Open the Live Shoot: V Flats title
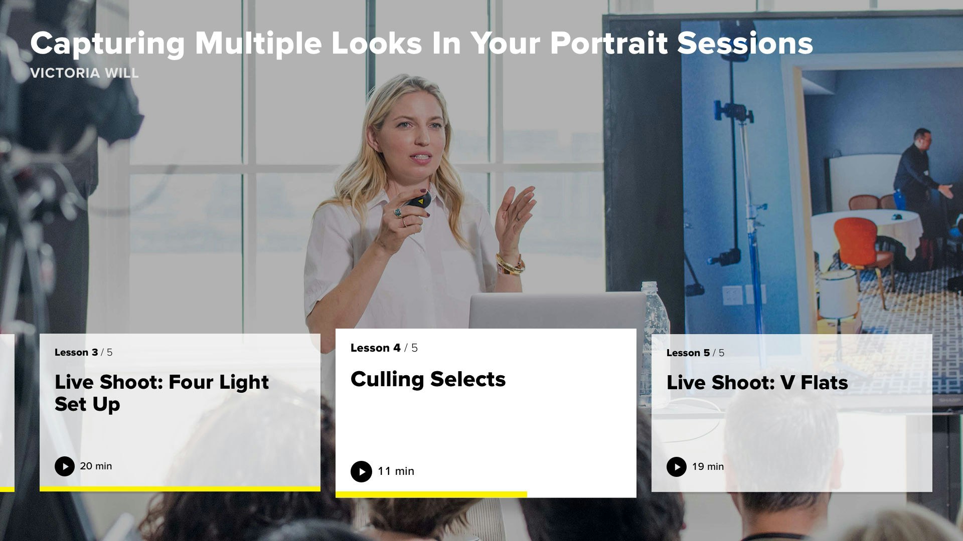 click(757, 383)
